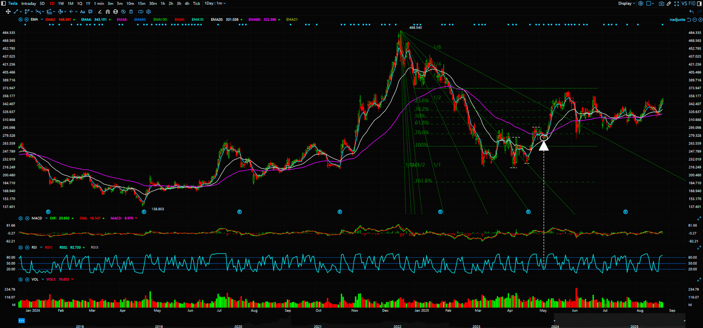Click the undo arrow icon
The image size is (703, 328).
coord(692,12)
